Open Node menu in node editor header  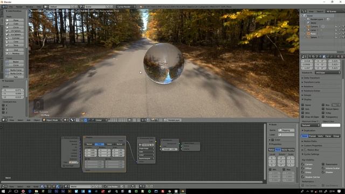coord(36,186)
